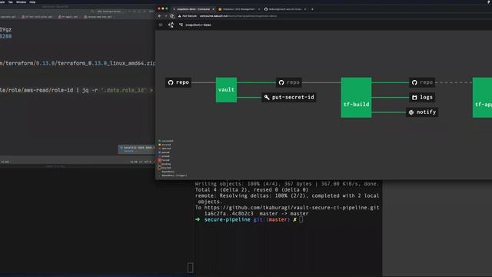Close the snapshots-demo Concourse tab
The height and width of the screenshot is (277, 492).
pos(213,9)
